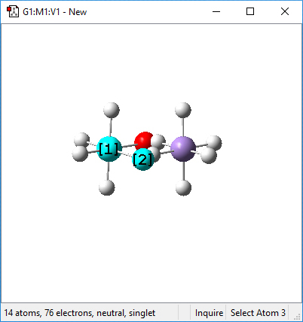Click the G1:M1:V1 - New window title
Viewport: 303px width, 322px height.
[x=54, y=12]
